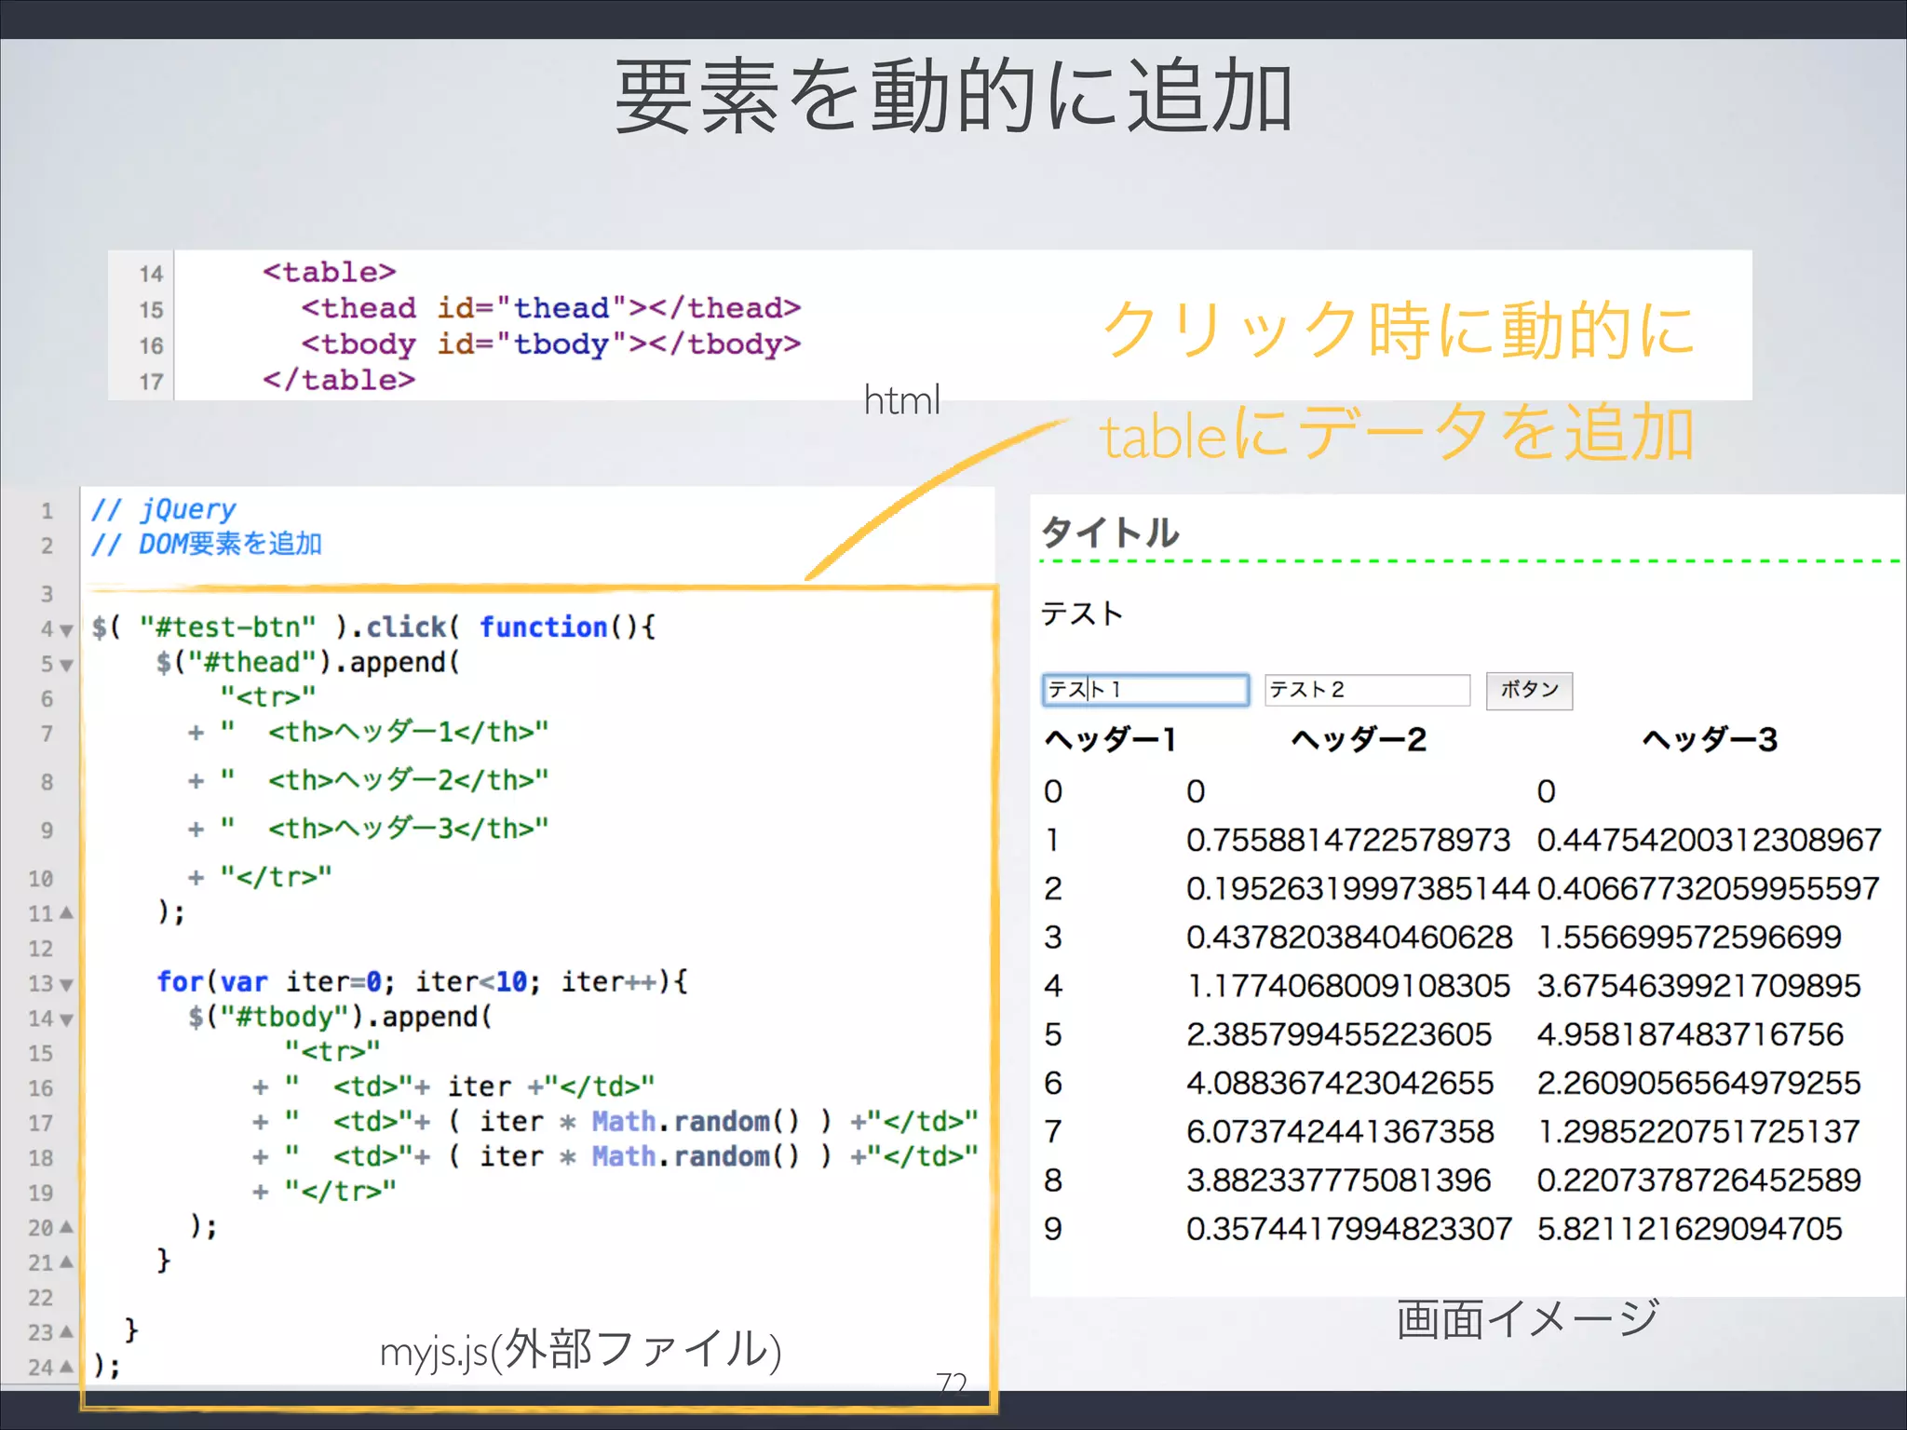Click the ボタン button

click(1529, 691)
